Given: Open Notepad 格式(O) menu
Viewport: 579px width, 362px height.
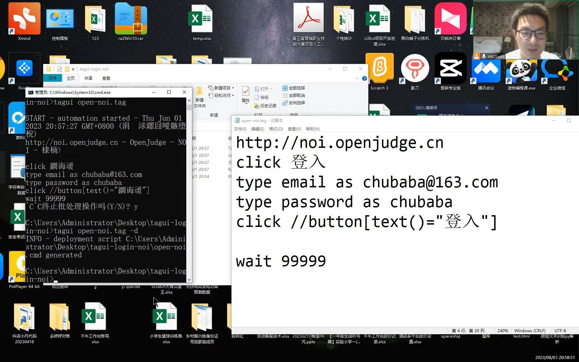Looking at the screenshot, I should pos(276,129).
